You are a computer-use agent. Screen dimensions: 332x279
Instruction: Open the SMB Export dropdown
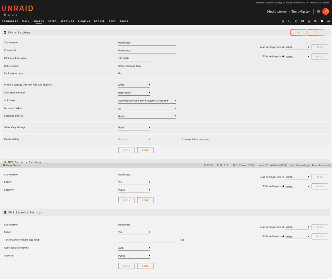click(x=134, y=232)
